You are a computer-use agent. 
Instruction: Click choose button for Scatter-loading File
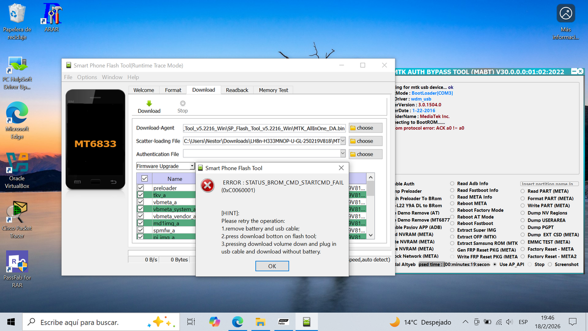[x=366, y=141]
